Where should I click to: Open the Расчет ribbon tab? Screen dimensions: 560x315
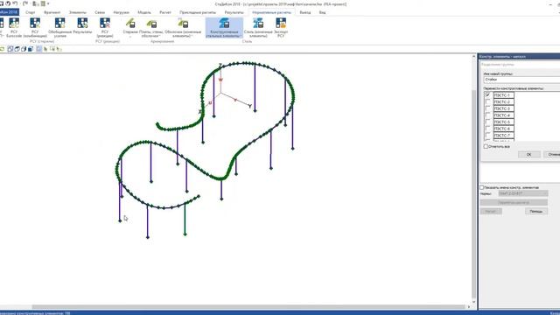[165, 12]
